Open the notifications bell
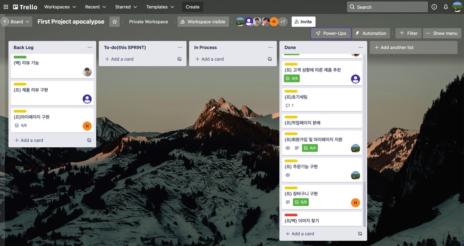Viewport: 464px width, 246px height. (x=446, y=7)
